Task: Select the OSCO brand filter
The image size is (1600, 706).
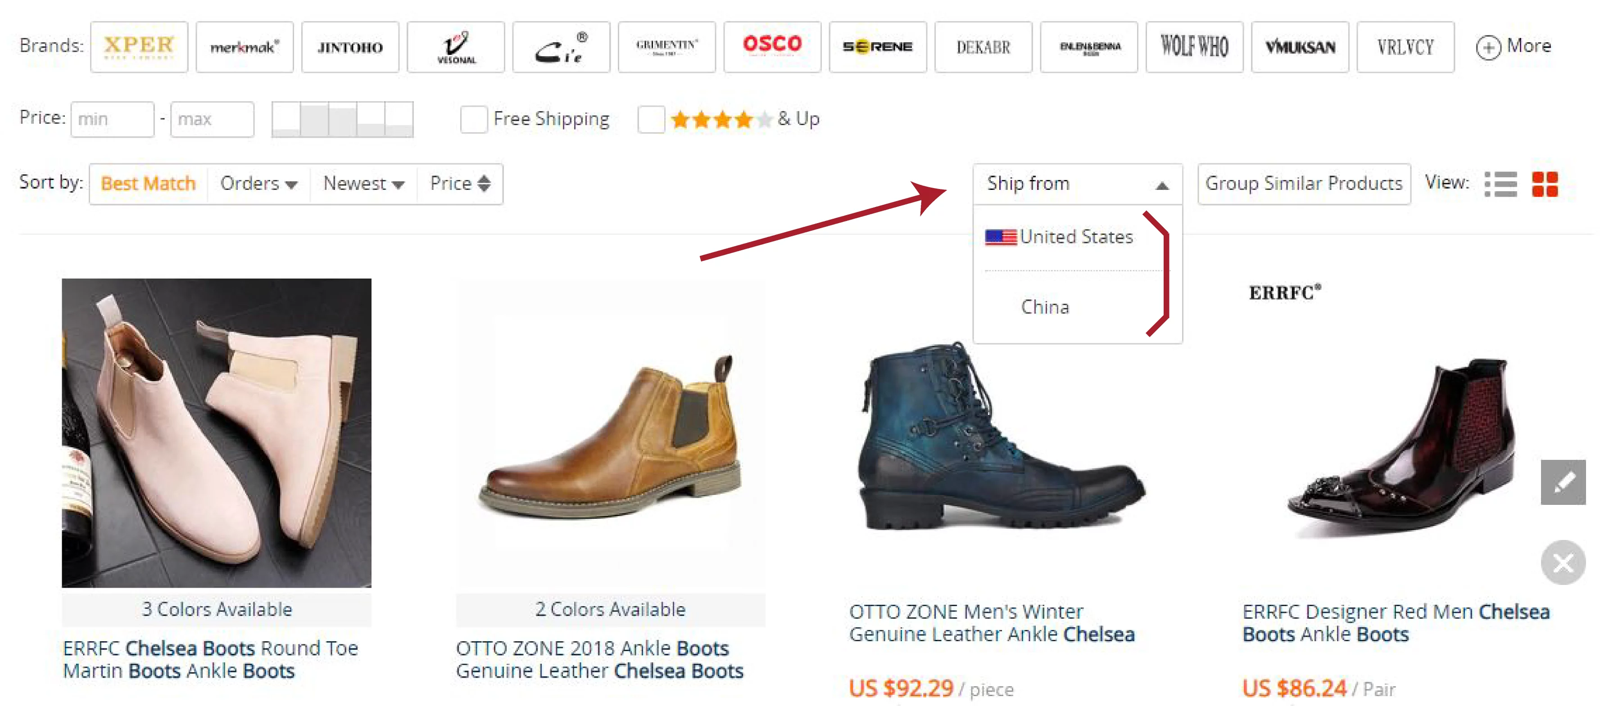Action: [772, 46]
